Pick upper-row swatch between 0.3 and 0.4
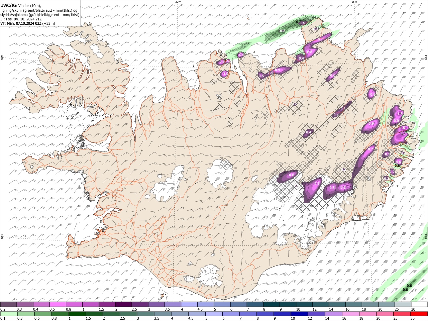 pyautogui.click(x=25, y=305)
